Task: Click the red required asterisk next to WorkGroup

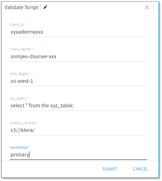Action: pyautogui.click(x=29, y=147)
